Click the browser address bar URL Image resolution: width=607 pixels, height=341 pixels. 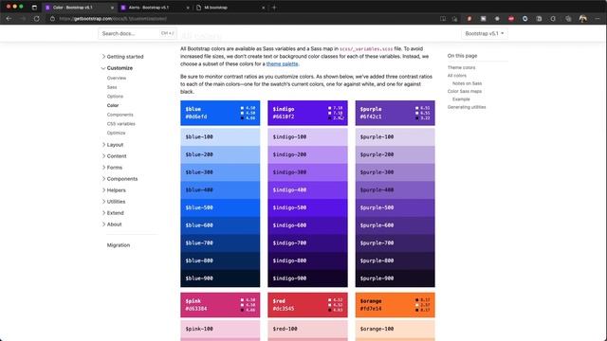113,19
